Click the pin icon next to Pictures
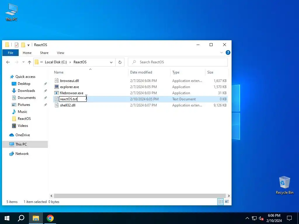This screenshot has height=224, width=299. tap(45, 105)
